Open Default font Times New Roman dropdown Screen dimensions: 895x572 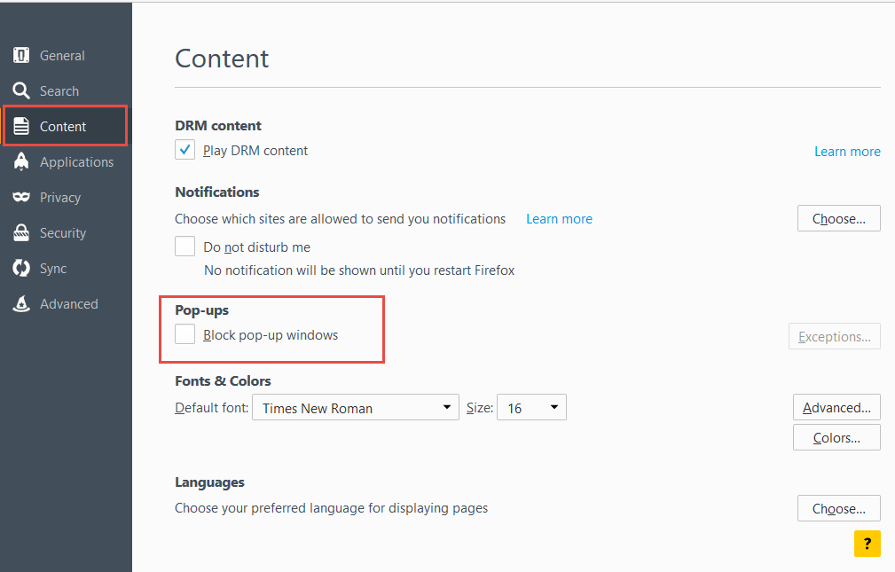coord(356,408)
